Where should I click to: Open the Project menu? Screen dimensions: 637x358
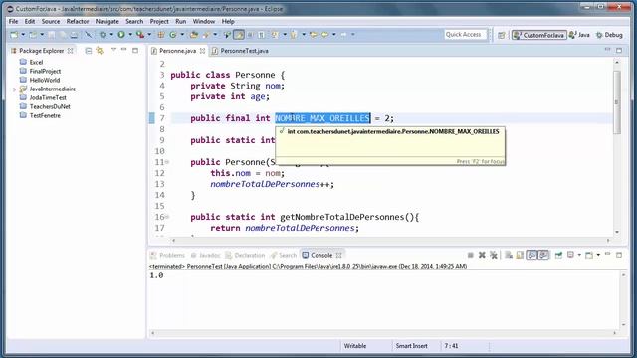[159, 22]
